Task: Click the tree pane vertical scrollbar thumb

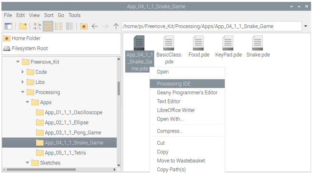Action: point(119,88)
